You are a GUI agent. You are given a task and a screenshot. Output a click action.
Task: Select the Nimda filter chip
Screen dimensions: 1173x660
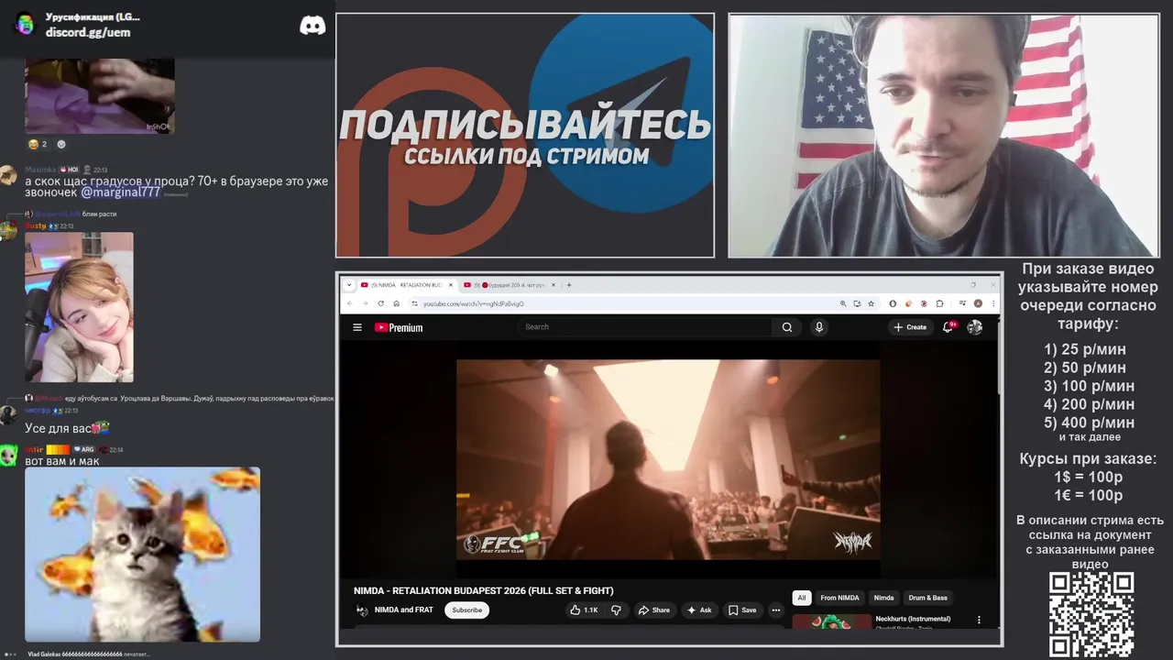(x=883, y=598)
